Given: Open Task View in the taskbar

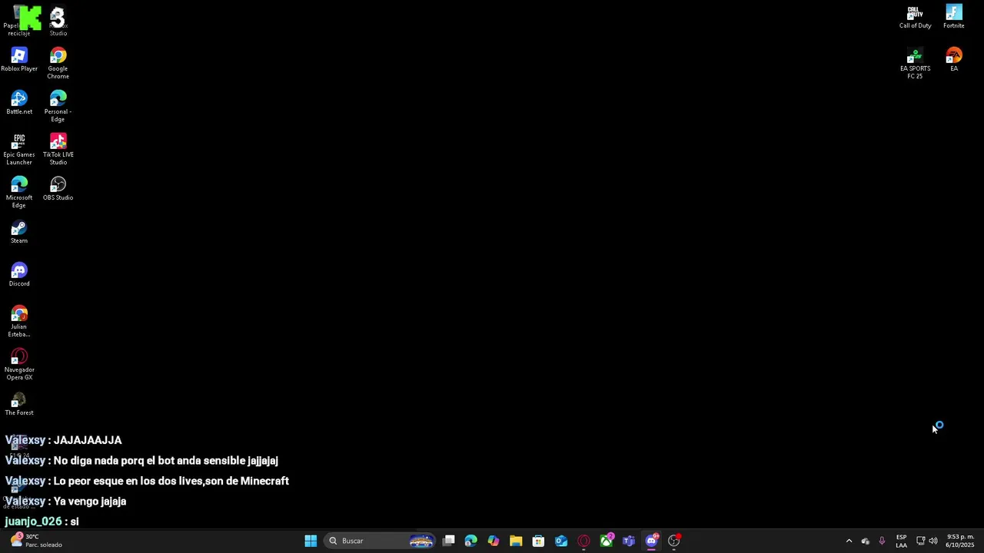Looking at the screenshot, I should pos(448,541).
